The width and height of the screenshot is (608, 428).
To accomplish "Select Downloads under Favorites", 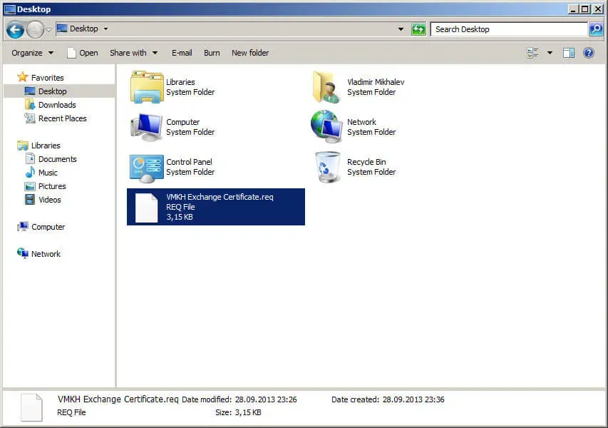I will point(57,105).
